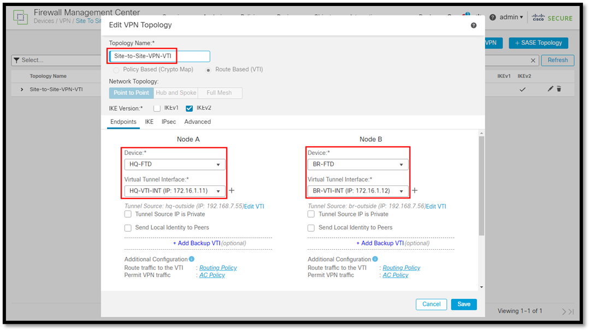The height and width of the screenshot is (331, 590).
Task: Save the VPN topology
Action: [464, 304]
